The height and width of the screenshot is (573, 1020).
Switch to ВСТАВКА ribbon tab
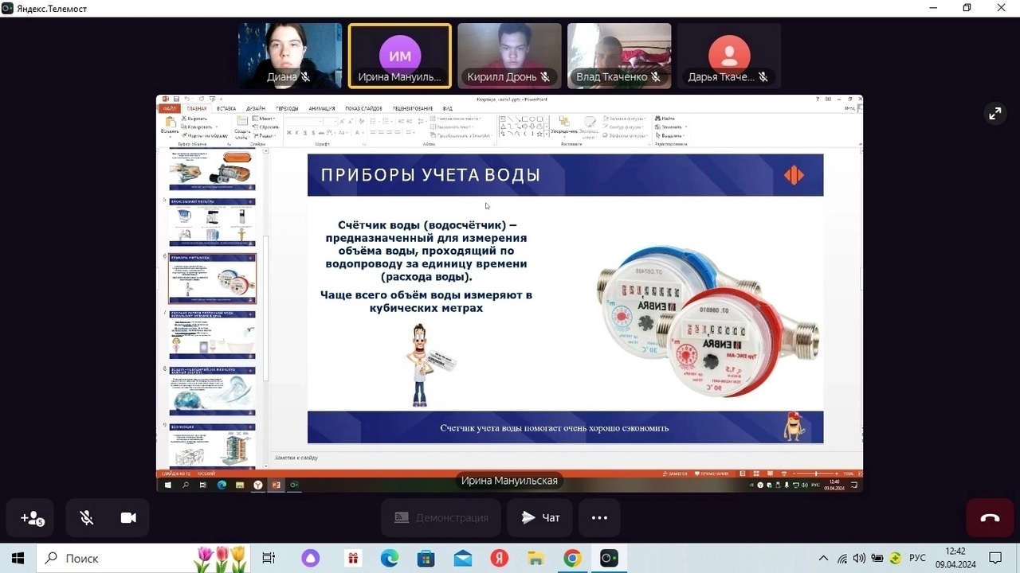coord(226,109)
